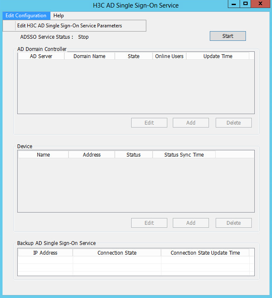Click the Address column header in Device
The image size is (272, 298).
point(92,155)
